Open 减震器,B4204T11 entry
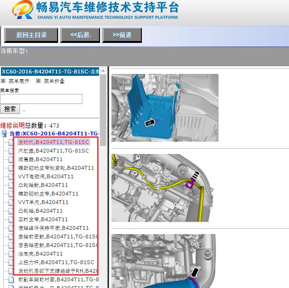This screenshot has width=289, height=288. pos(40,159)
